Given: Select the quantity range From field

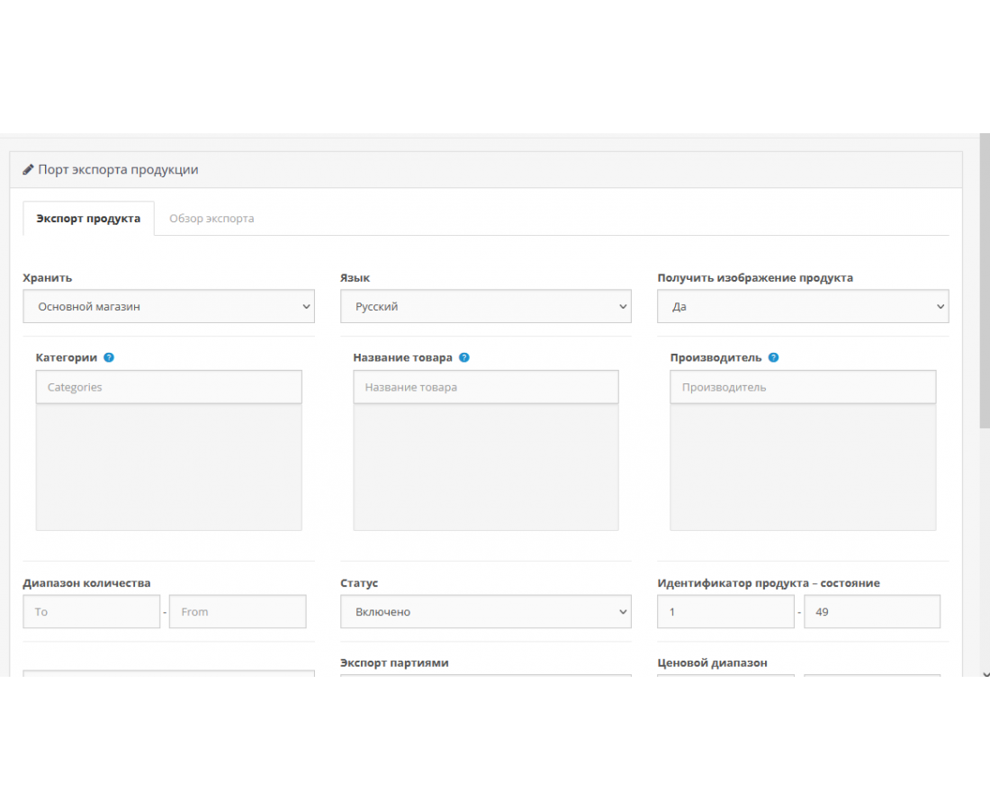Looking at the screenshot, I should click(x=238, y=612).
